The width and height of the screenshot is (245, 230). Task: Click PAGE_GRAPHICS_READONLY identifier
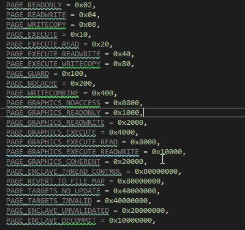53,113
